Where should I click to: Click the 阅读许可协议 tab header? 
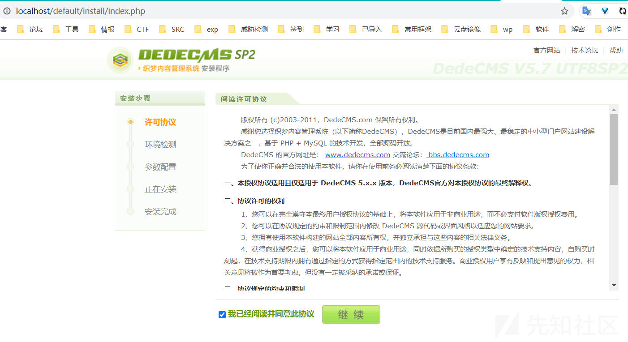(244, 99)
